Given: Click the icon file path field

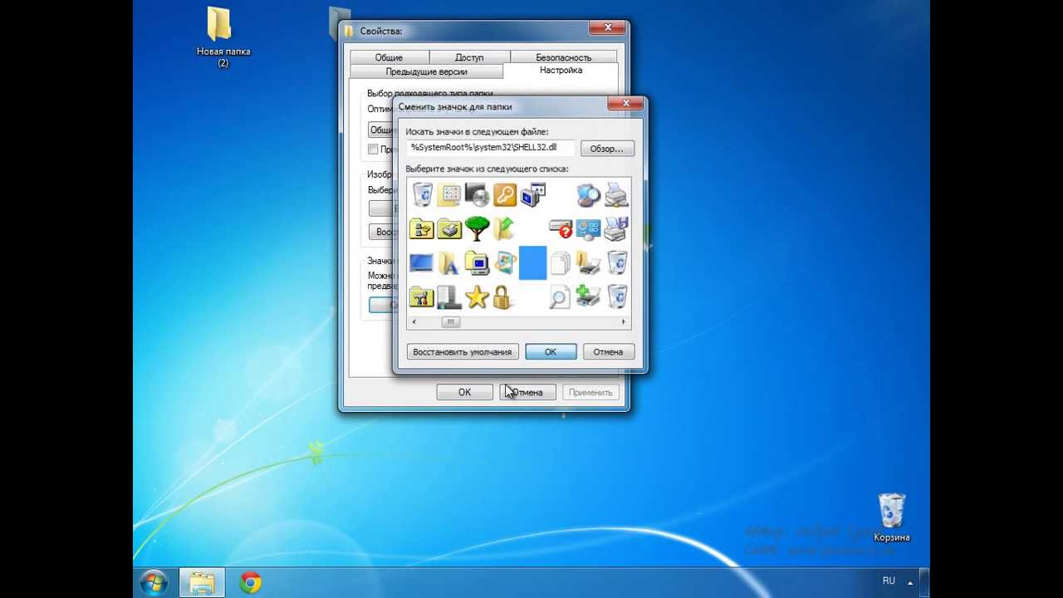Looking at the screenshot, I should coord(491,148).
